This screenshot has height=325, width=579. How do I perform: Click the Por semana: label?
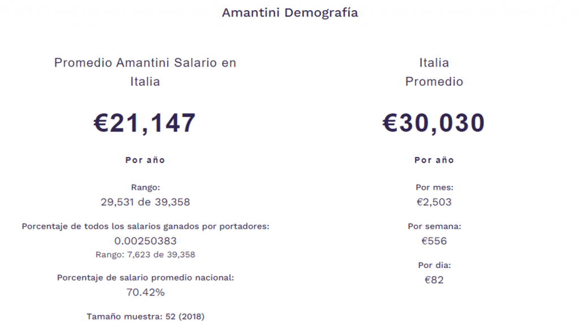434,226
